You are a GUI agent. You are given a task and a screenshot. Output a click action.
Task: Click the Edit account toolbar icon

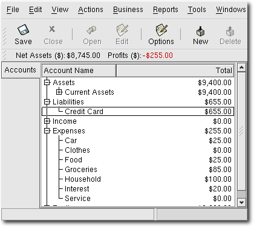122,30
